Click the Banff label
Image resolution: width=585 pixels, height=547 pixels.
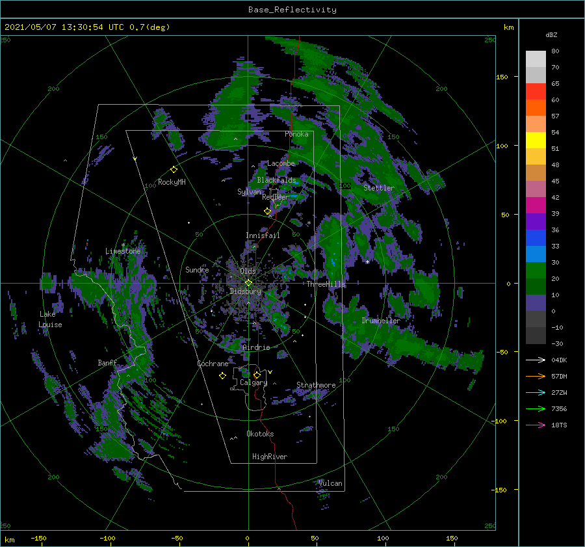click(x=107, y=362)
